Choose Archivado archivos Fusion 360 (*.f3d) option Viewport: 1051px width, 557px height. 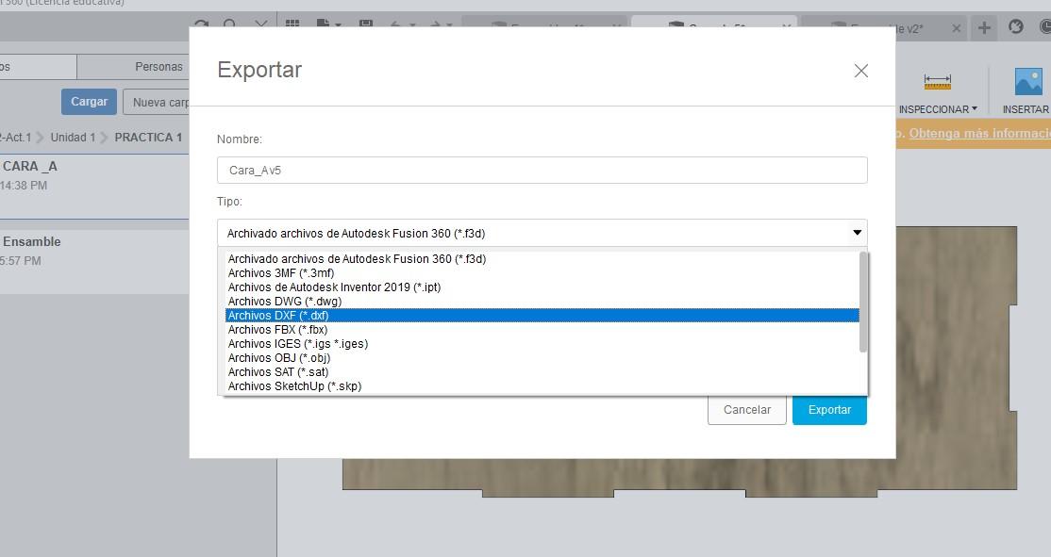[542, 259]
